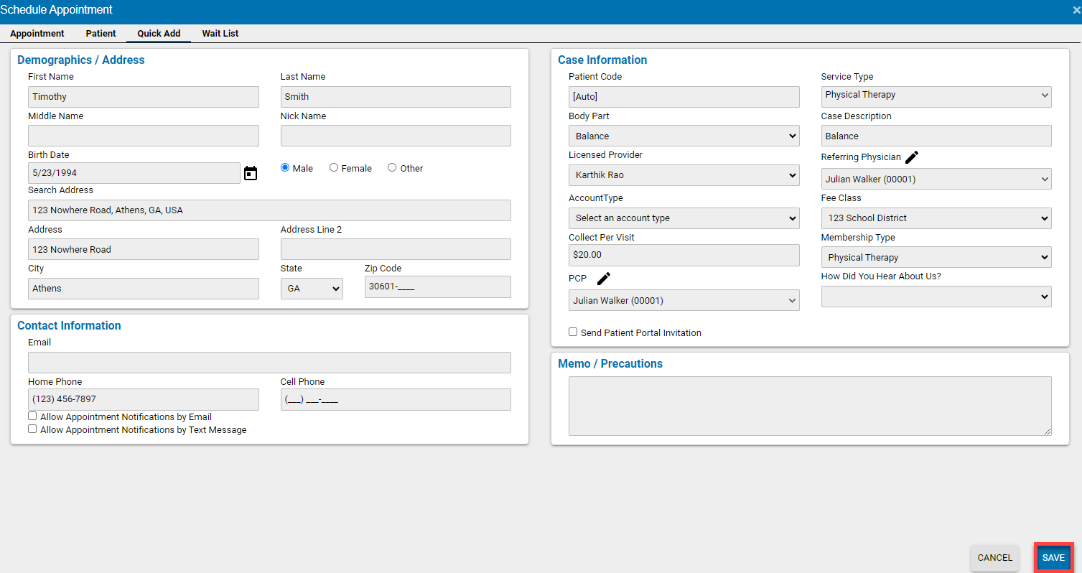The height and width of the screenshot is (573, 1082).
Task: Switch to the Wait List tab
Action: click(220, 33)
